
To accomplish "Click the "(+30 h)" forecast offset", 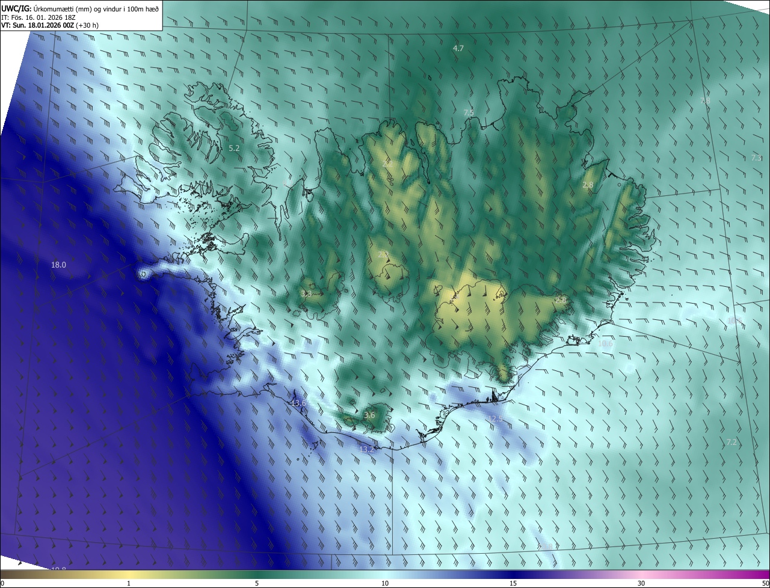I will 88,25.
